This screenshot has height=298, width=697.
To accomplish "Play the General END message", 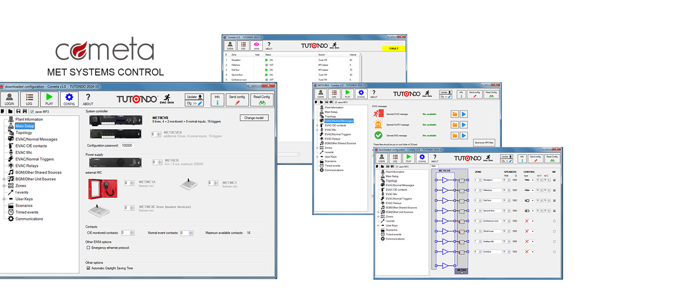I will [x=464, y=136].
